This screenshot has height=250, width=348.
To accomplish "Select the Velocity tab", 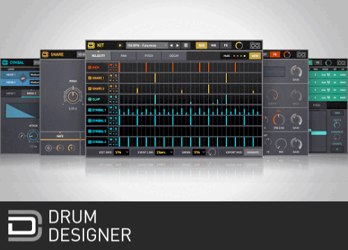I will [98, 56].
